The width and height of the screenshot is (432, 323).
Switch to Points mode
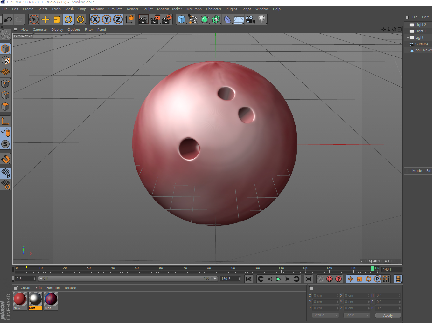(x=5, y=84)
